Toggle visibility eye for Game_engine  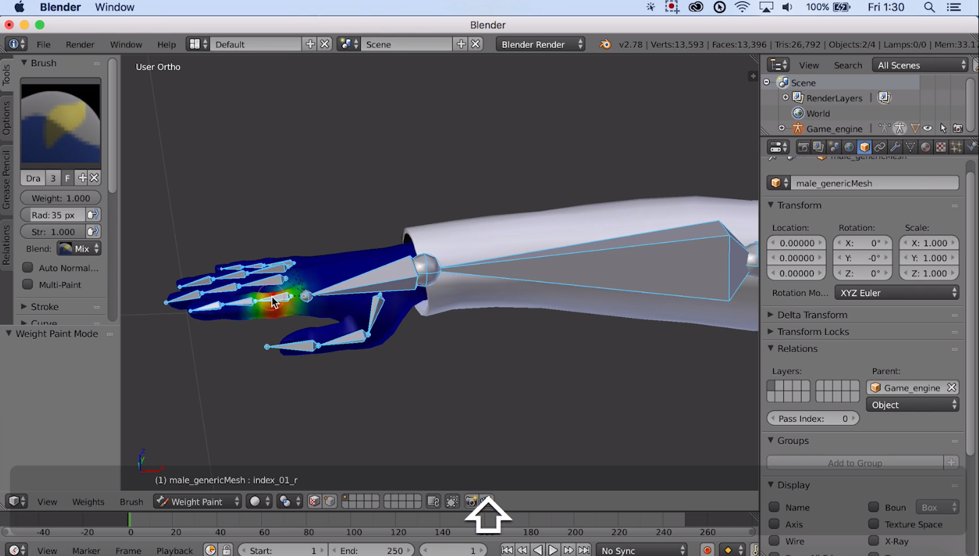[x=928, y=128]
